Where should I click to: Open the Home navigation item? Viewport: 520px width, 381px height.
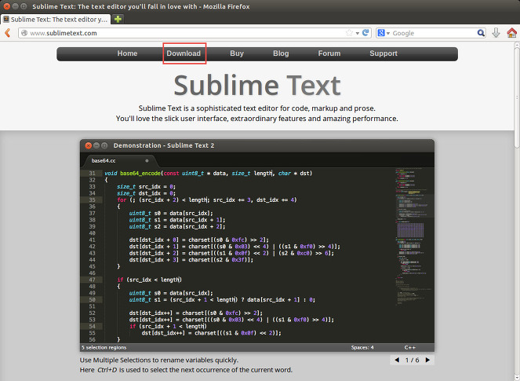(x=127, y=53)
